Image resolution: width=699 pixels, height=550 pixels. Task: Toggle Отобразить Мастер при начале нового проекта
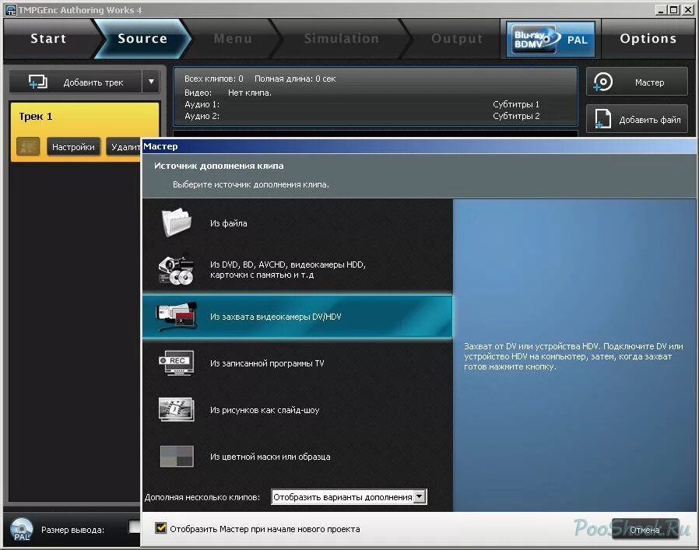[x=161, y=528]
